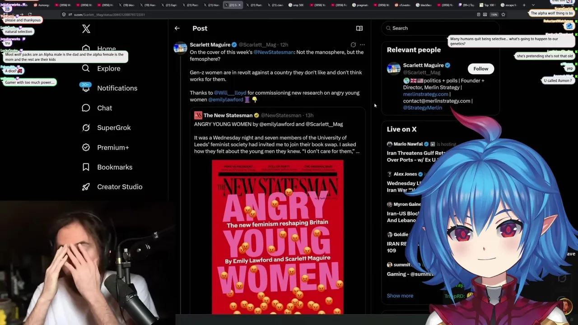Viewport: 578px width, 325px height.
Task: Switch to the 'simp 500' browser tab
Action: (296, 5)
